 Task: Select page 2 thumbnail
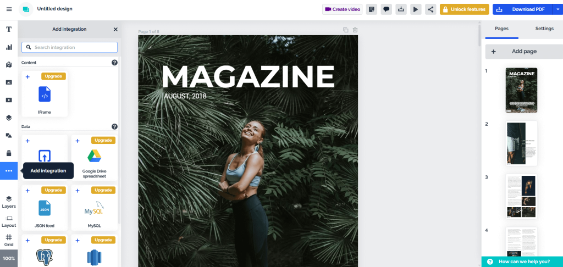click(x=521, y=143)
